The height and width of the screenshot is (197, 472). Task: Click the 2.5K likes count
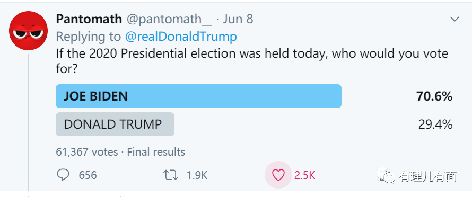[x=304, y=175]
